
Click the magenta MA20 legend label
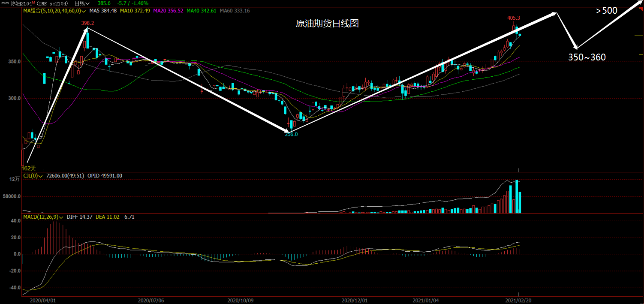click(x=170, y=11)
